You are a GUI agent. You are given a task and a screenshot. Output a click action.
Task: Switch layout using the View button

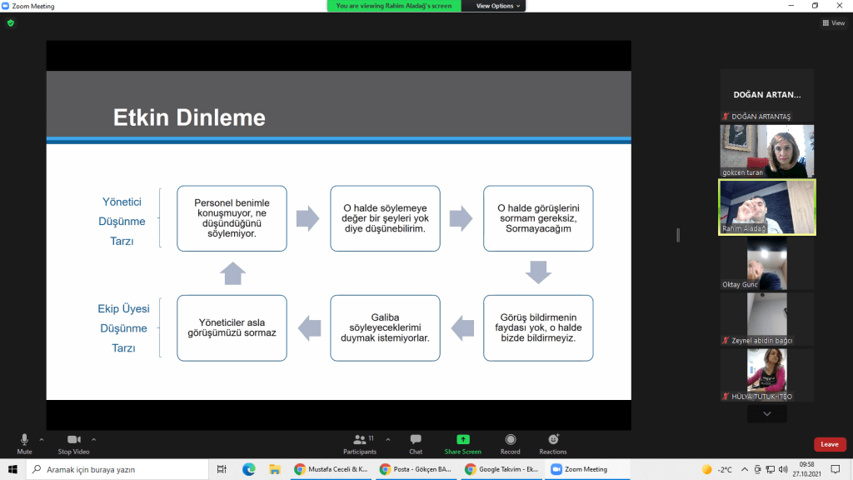click(x=832, y=23)
